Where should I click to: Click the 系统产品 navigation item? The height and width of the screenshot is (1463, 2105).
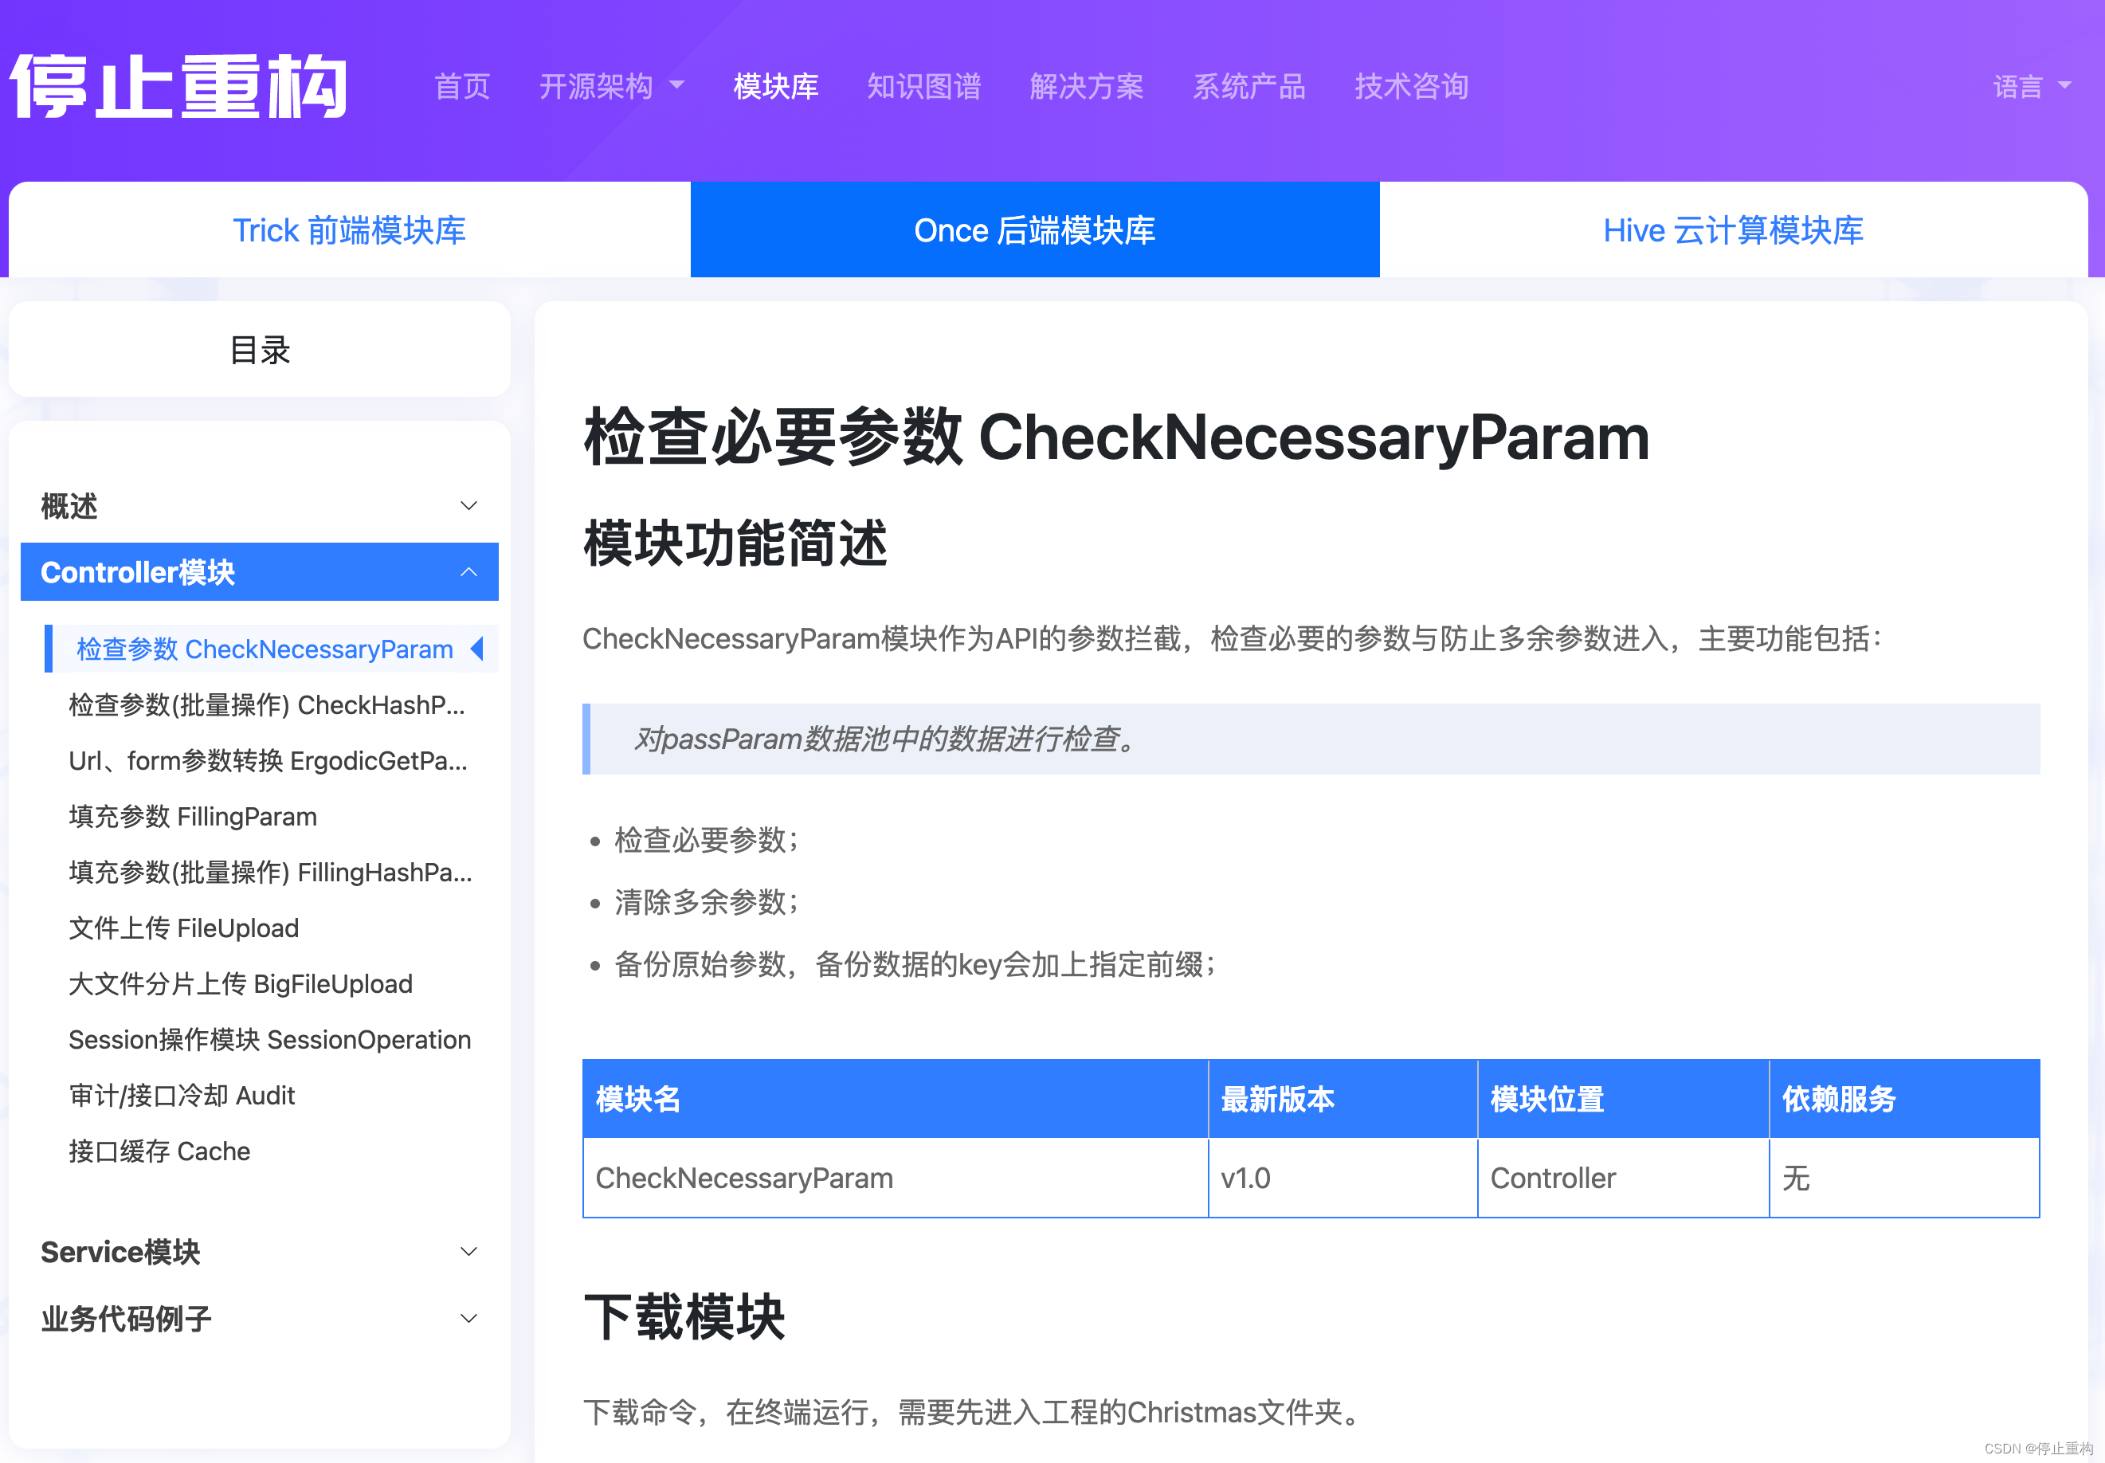click(x=1248, y=86)
